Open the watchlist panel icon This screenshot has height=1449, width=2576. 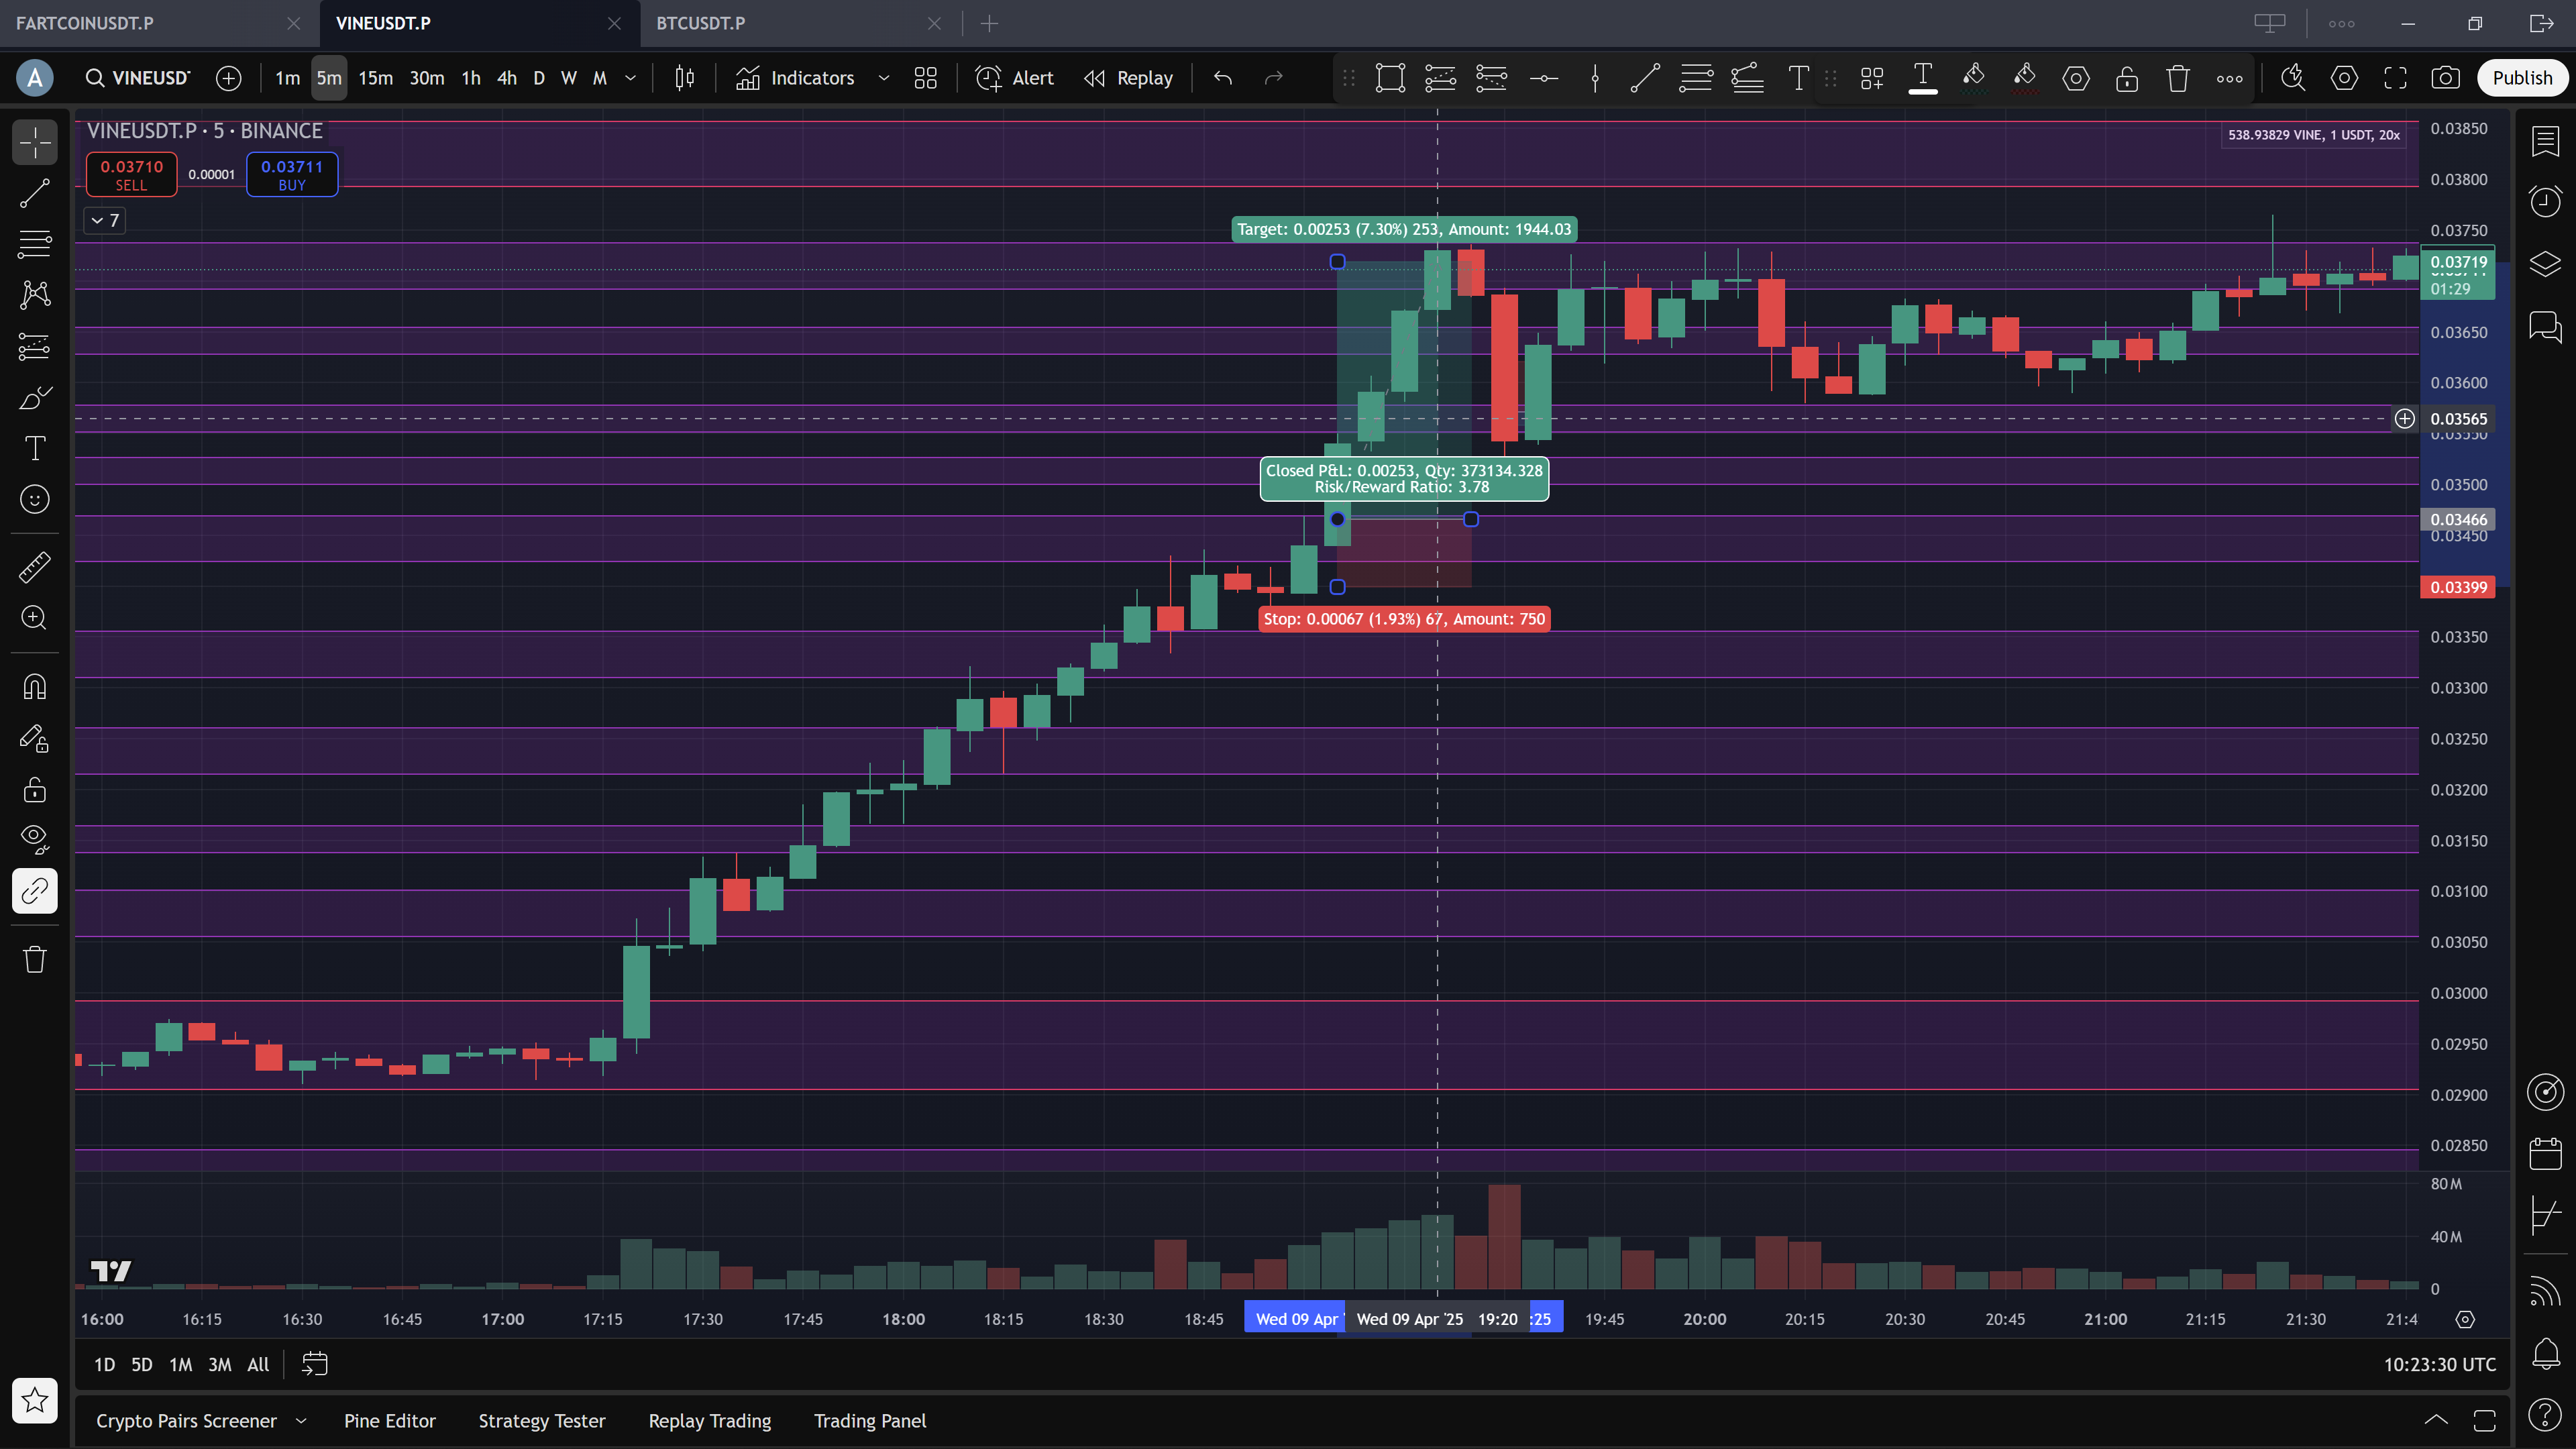click(x=2545, y=141)
